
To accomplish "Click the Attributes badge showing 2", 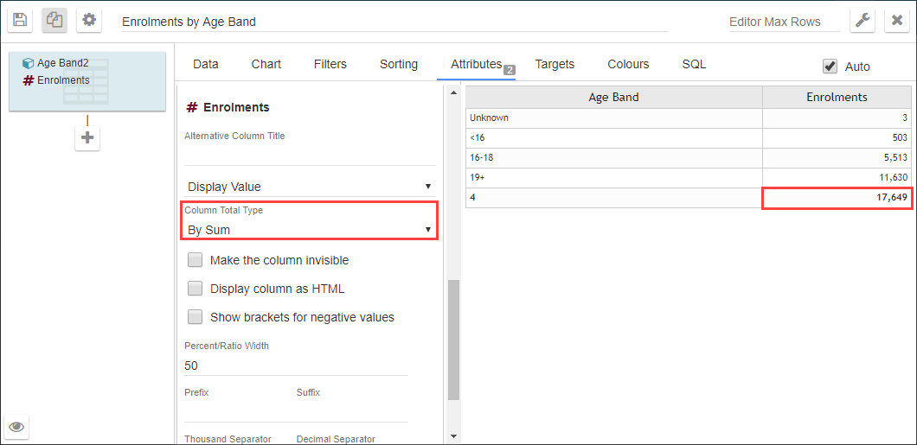I will 509,70.
